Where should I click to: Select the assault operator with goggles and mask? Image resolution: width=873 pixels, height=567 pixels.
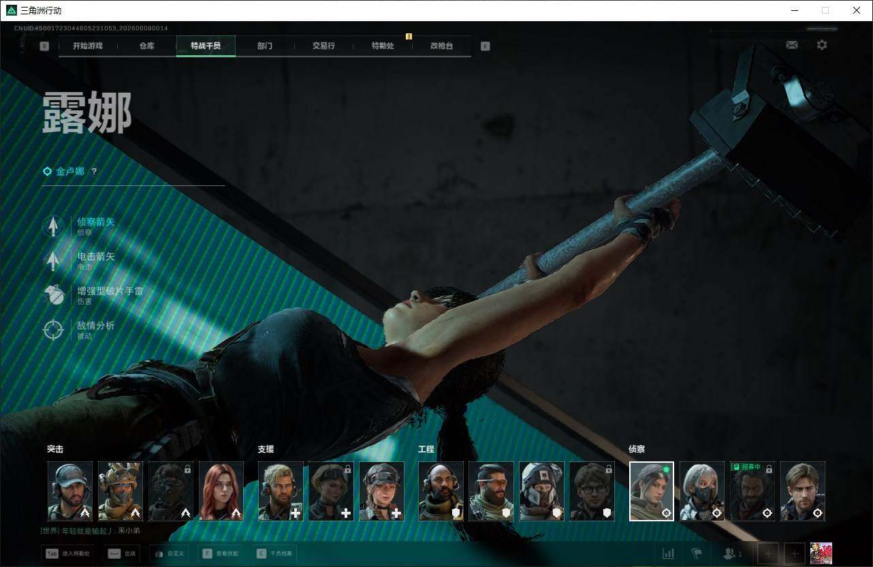pyautogui.click(x=121, y=491)
